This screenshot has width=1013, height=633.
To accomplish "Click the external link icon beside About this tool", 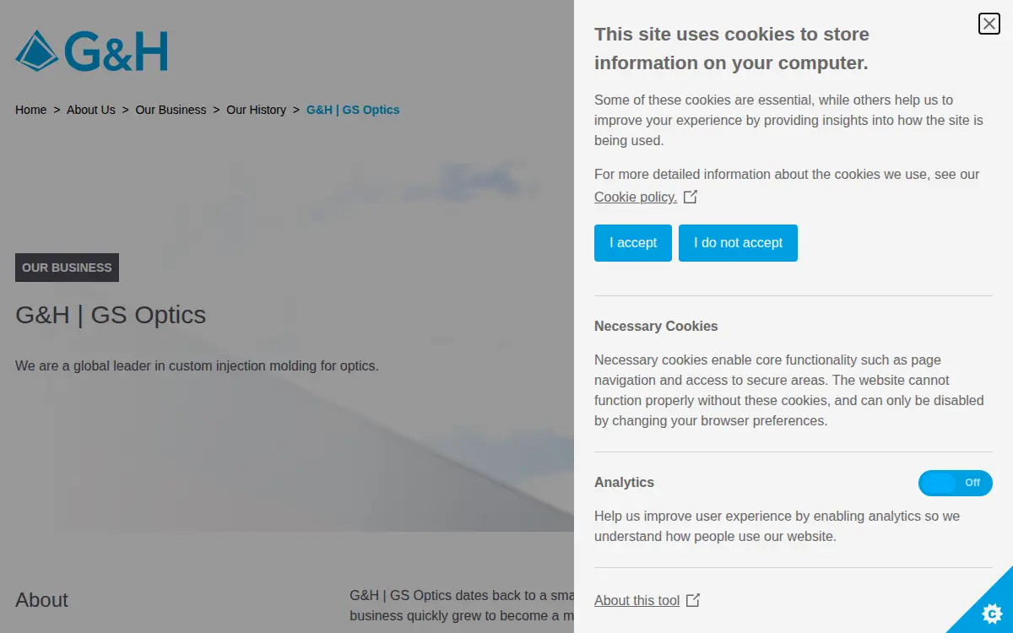I will click(x=693, y=600).
